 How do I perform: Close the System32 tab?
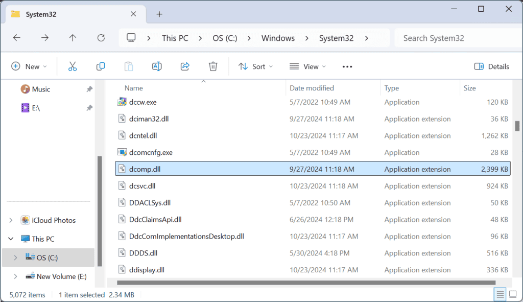pyautogui.click(x=133, y=14)
